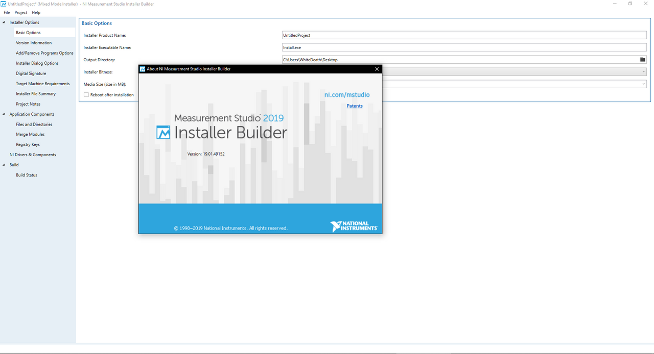This screenshot has height=354, width=654.
Task: Click the "Media Size (size in MB):" label
Action: tap(105, 84)
